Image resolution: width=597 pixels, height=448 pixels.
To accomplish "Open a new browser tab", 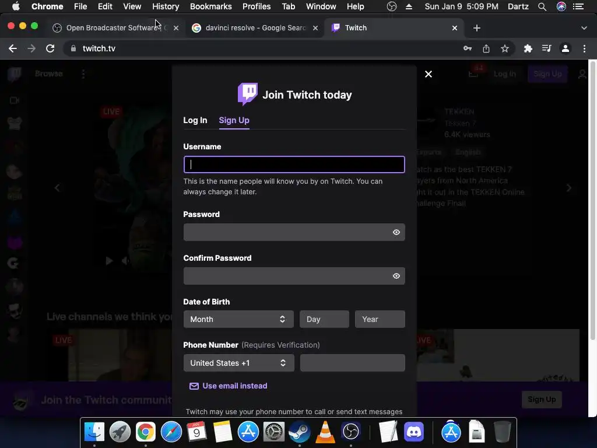I will (x=477, y=28).
